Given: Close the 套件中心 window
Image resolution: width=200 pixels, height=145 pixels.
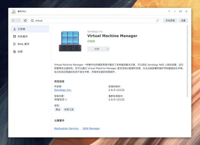Looking at the screenshot, I should click(186, 12).
